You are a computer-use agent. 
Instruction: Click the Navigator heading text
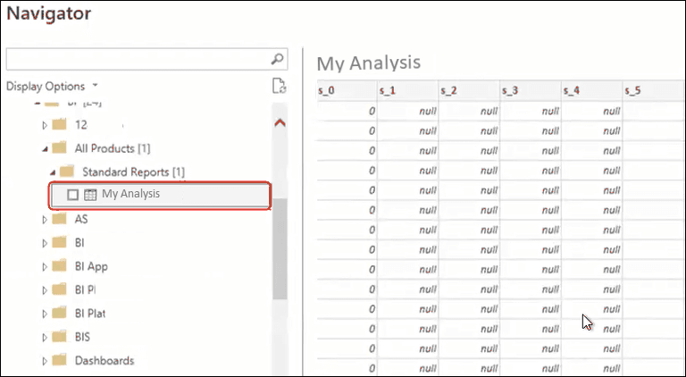tap(48, 13)
